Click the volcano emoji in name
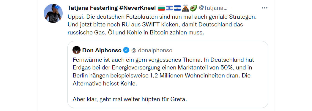Viewport: 312px width, 111px height. pos(185,8)
